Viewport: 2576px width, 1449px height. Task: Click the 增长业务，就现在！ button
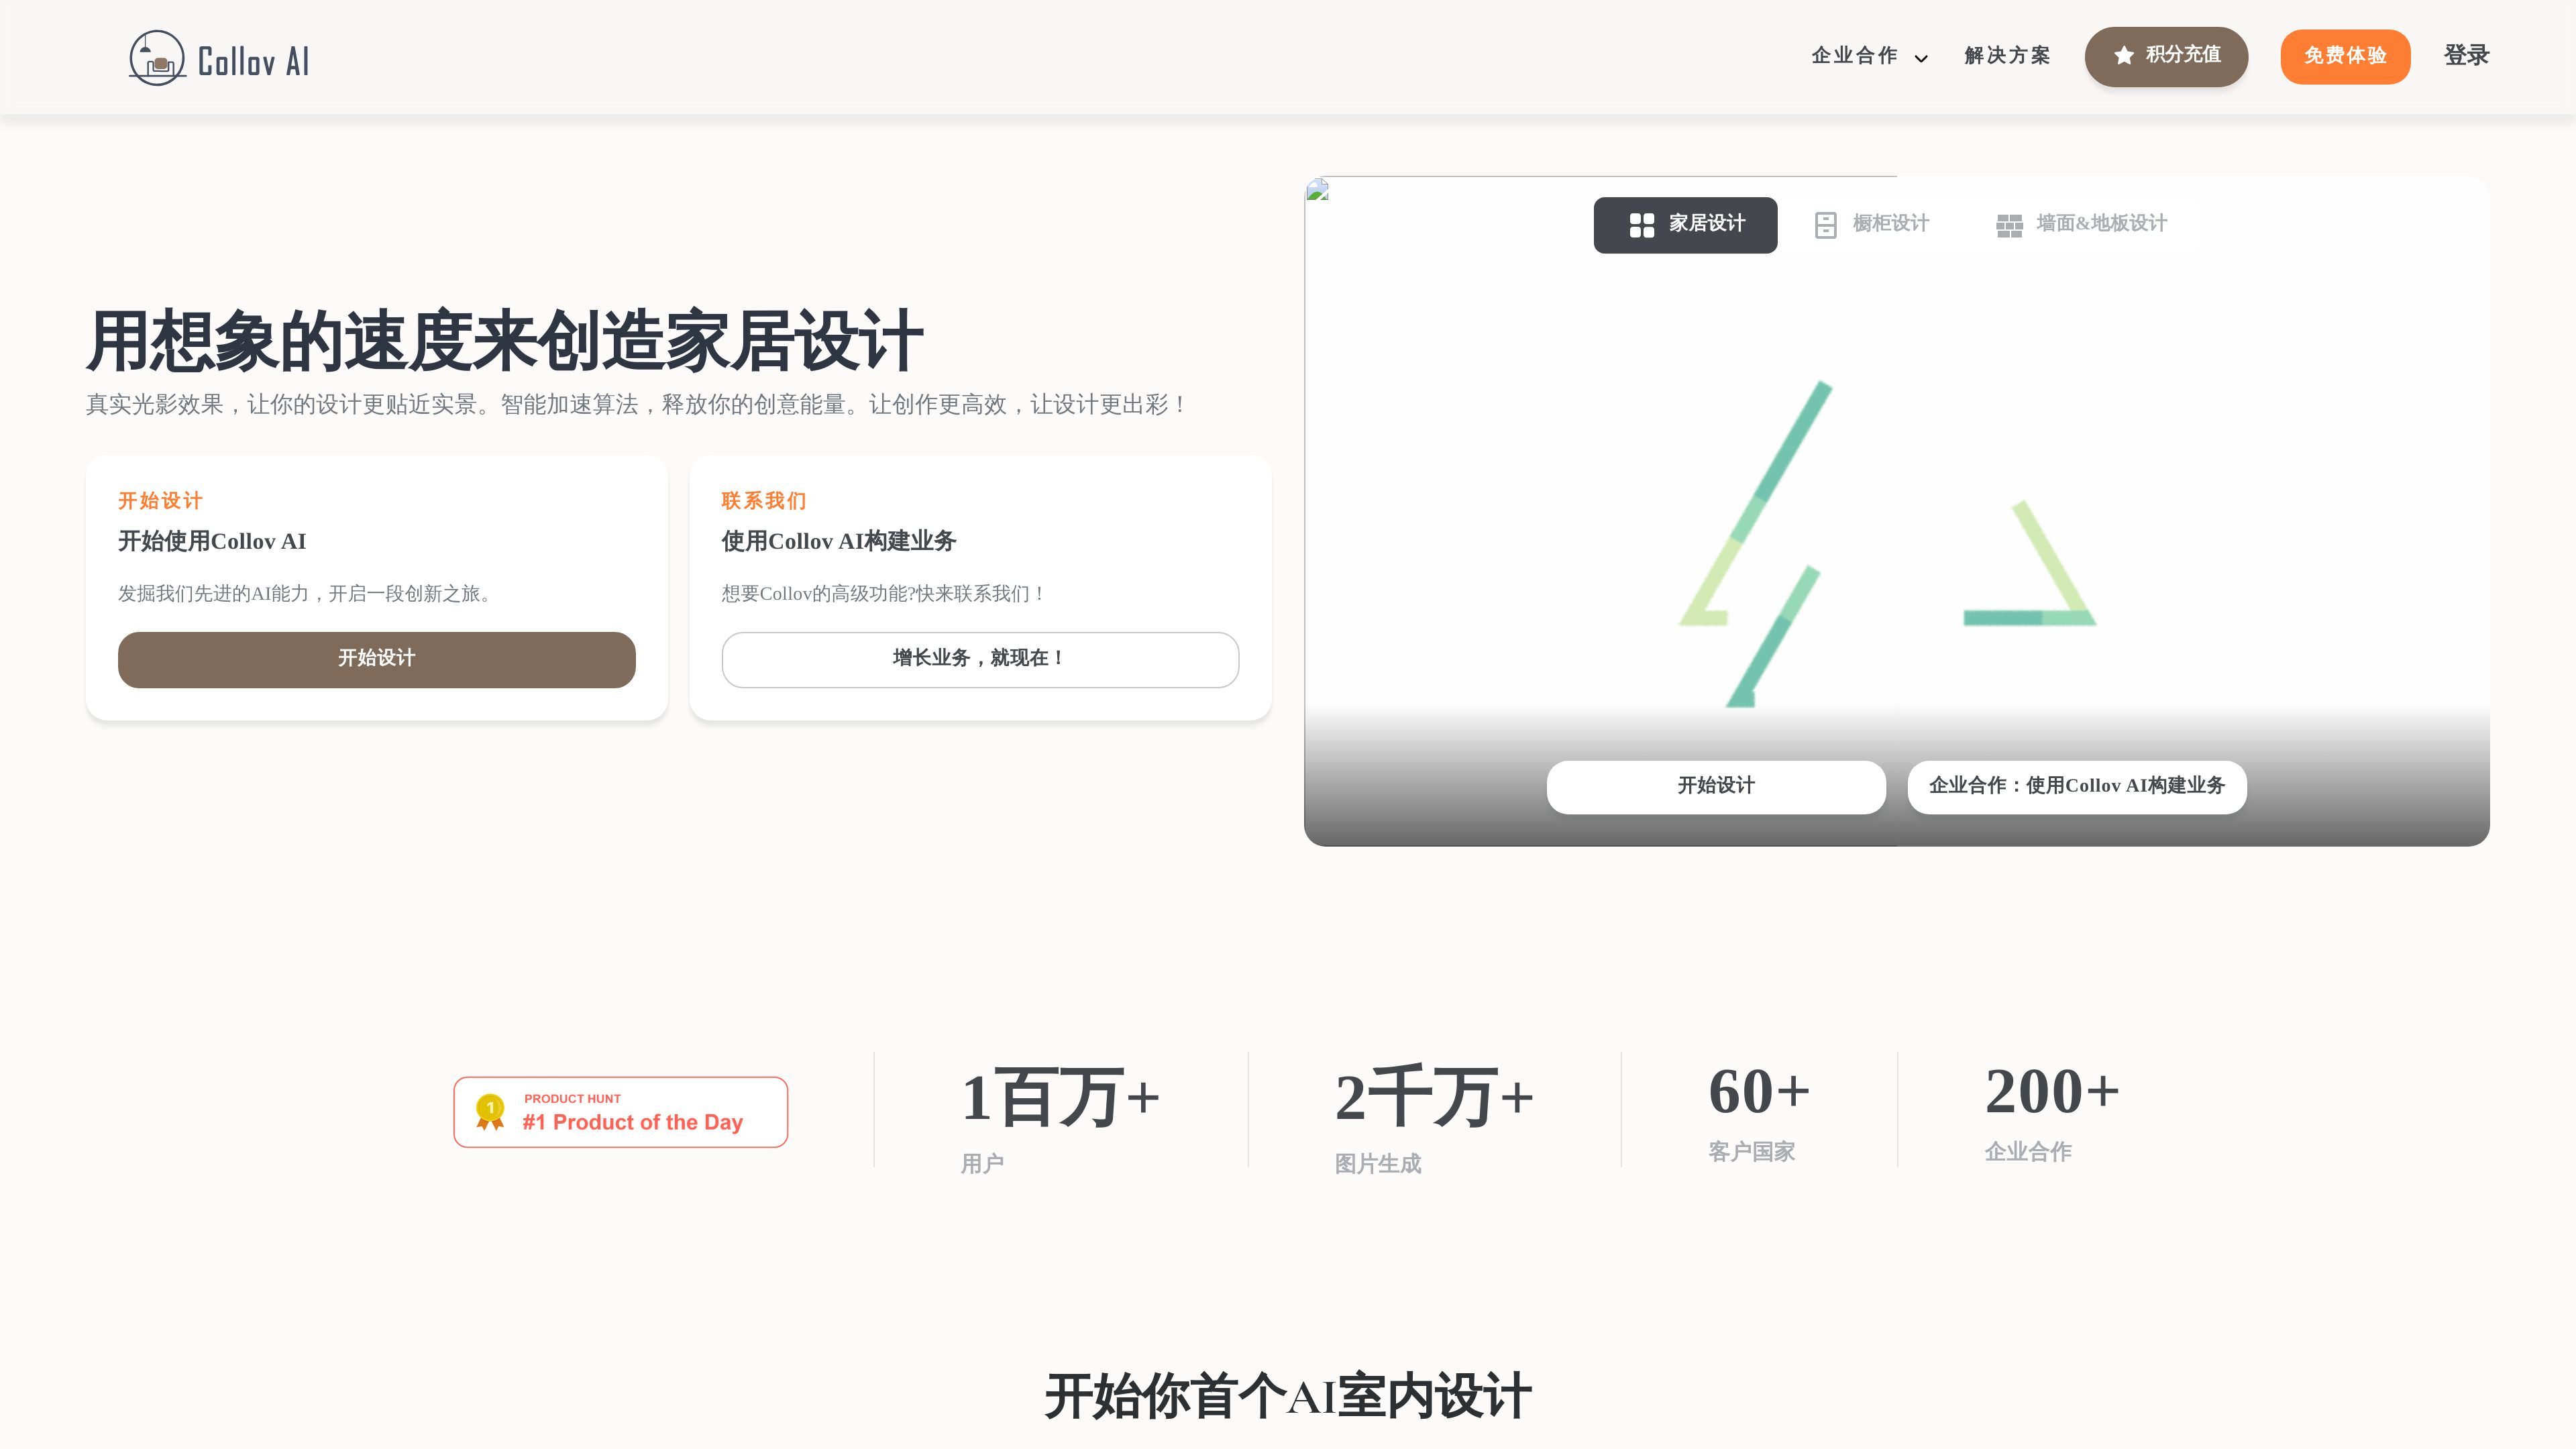[980, 659]
